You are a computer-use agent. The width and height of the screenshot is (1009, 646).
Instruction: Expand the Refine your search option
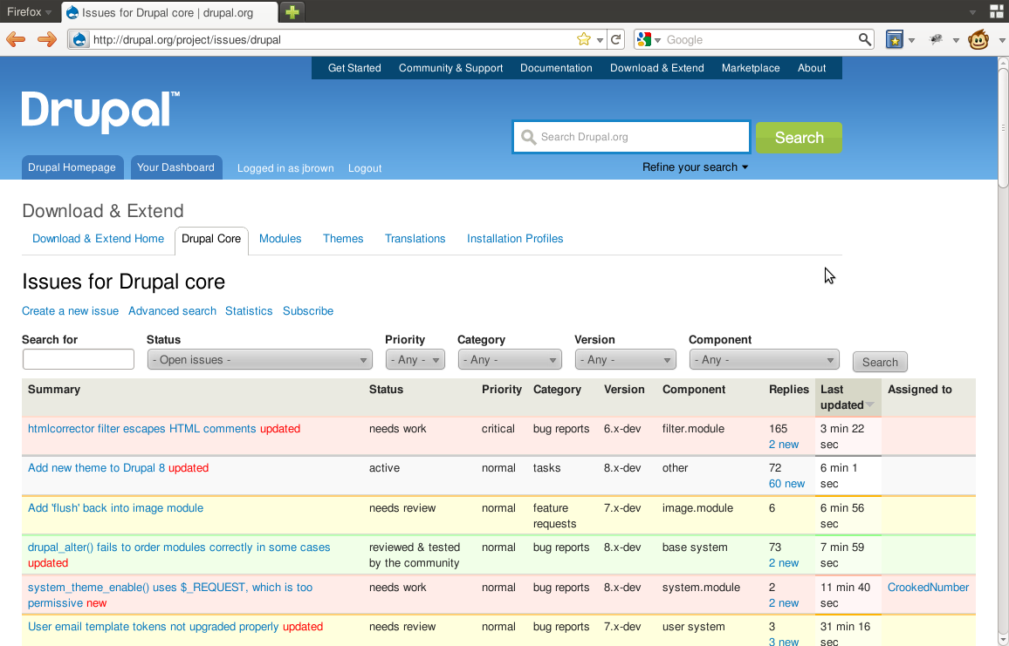pyautogui.click(x=695, y=167)
